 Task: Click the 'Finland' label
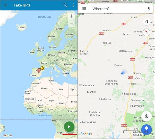pos(70,35)
